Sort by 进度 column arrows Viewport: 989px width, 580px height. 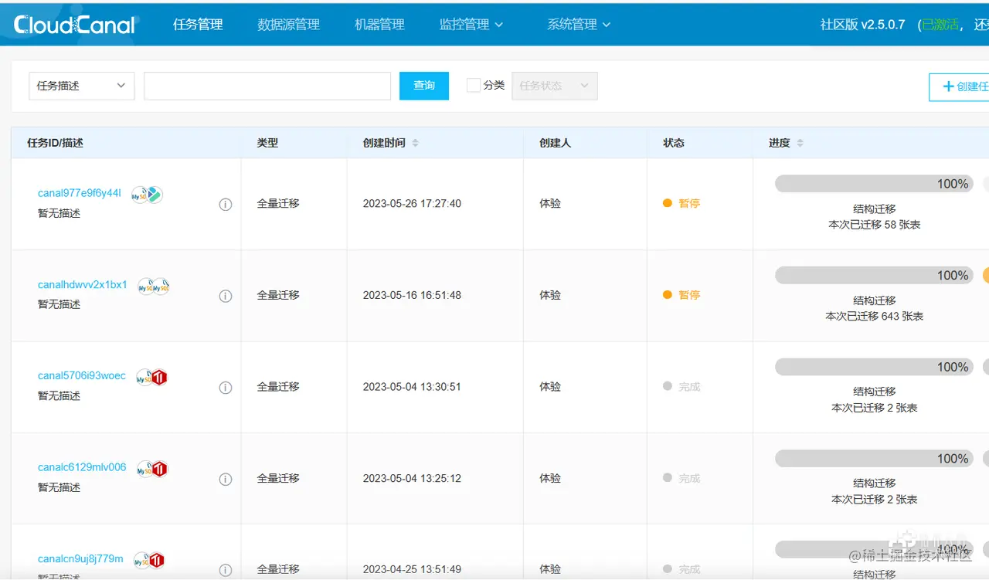(x=800, y=143)
